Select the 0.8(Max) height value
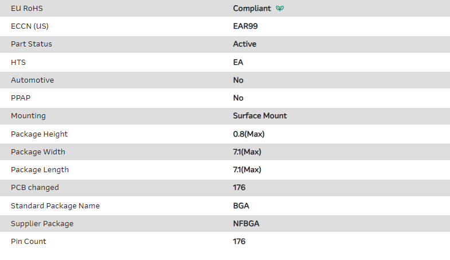The height and width of the screenshot is (260, 450). (x=248, y=134)
